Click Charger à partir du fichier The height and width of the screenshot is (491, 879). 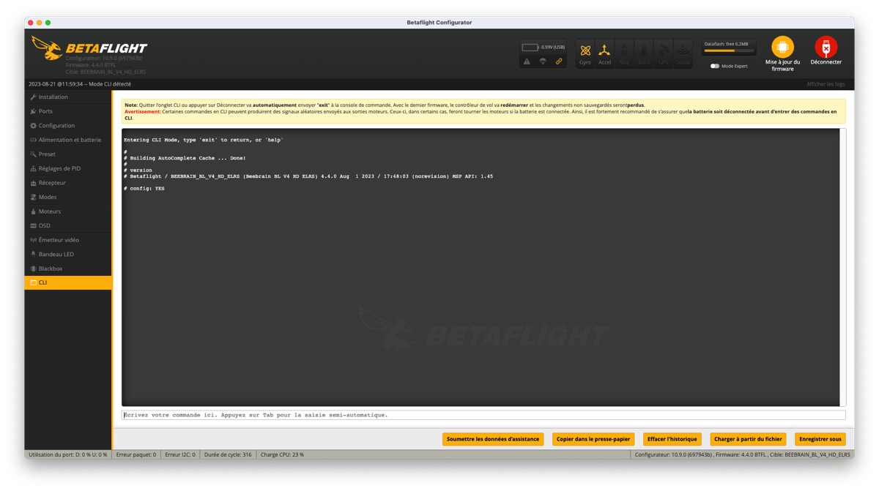[x=748, y=439]
